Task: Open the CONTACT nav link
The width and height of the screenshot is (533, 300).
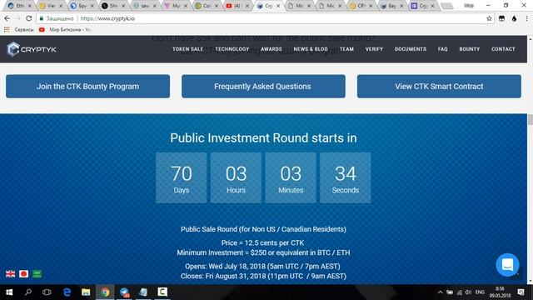Action: click(x=503, y=49)
